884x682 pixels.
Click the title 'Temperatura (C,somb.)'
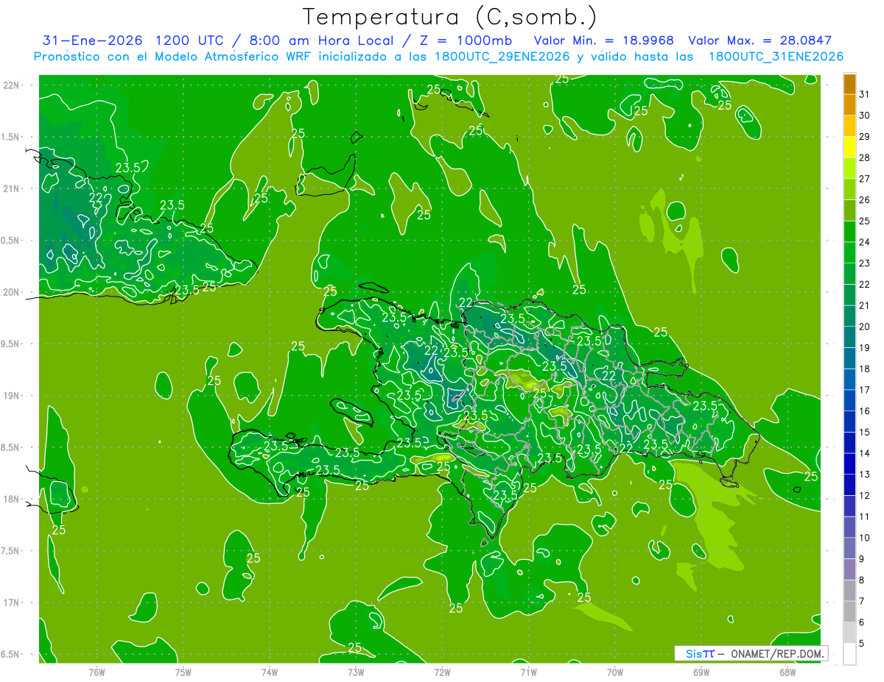click(450, 17)
